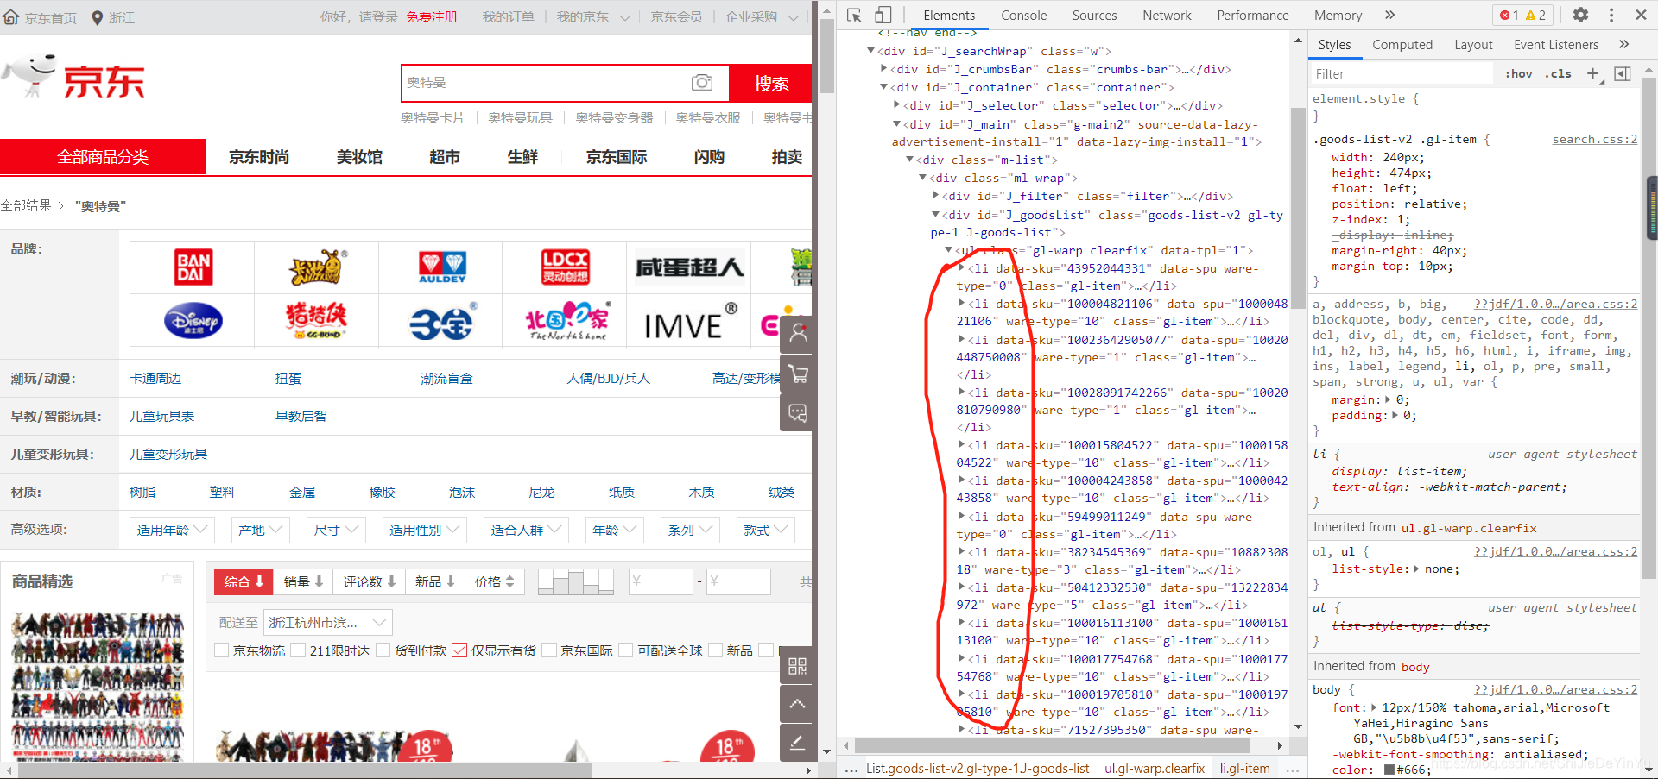Check the 京东国际 filter checkbox

pyautogui.click(x=549, y=650)
